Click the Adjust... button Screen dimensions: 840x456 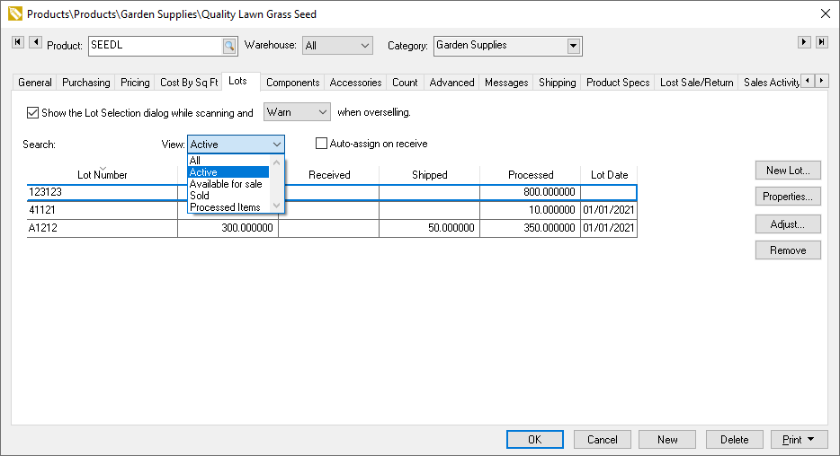788,224
